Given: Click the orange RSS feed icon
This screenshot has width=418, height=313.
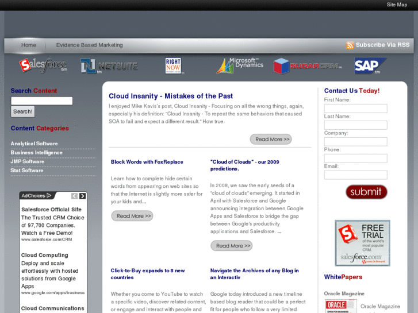Looking at the screenshot, I should point(350,45).
